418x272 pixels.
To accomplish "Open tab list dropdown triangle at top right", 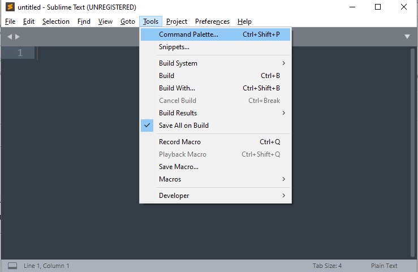I will click(407, 37).
